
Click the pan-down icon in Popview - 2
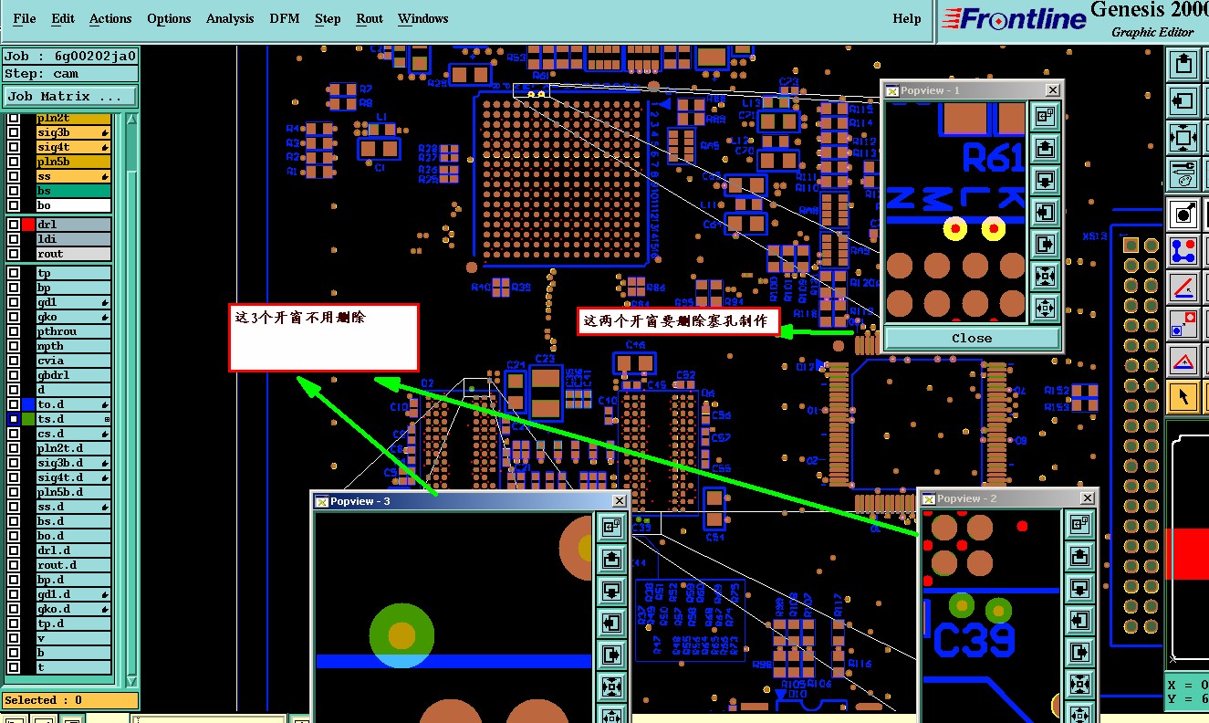click(1079, 588)
